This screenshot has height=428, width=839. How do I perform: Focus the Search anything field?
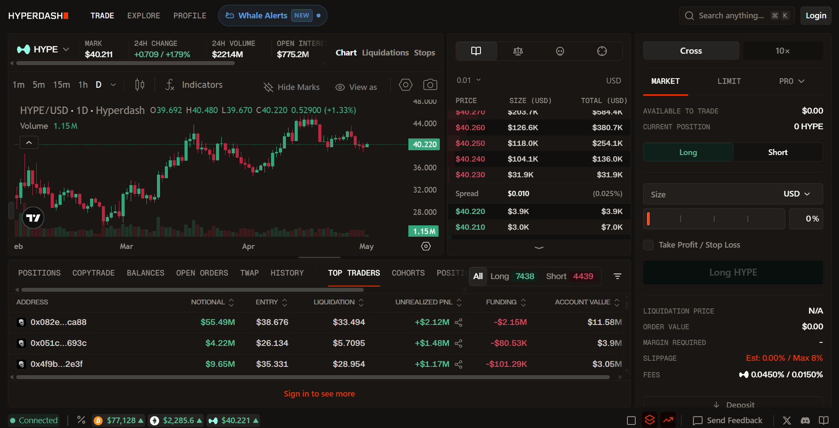click(x=737, y=16)
